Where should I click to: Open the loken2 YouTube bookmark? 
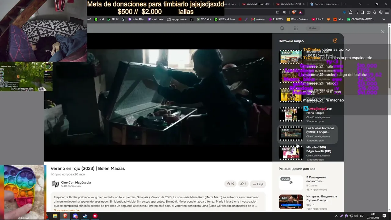click(318, 19)
